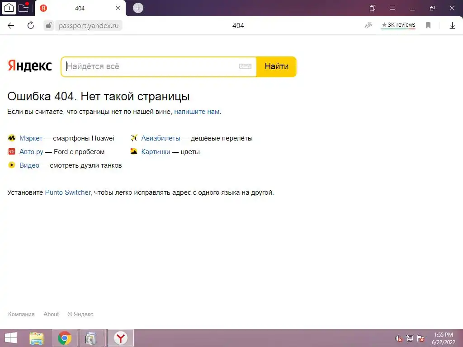Open the bookmarks panel icon in title bar
This screenshot has width=463, height=347.
373,8
